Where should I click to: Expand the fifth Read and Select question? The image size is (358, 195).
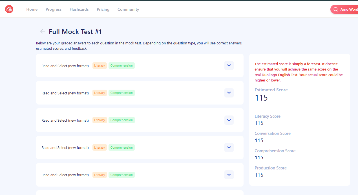(229, 174)
